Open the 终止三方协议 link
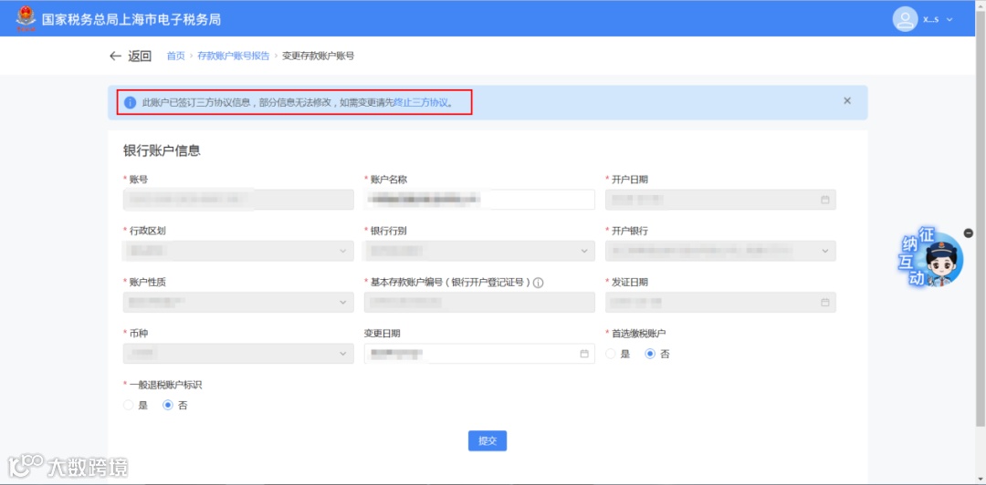 [x=421, y=102]
